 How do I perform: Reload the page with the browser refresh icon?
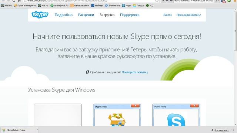pyautogui.click(x=14, y=1)
